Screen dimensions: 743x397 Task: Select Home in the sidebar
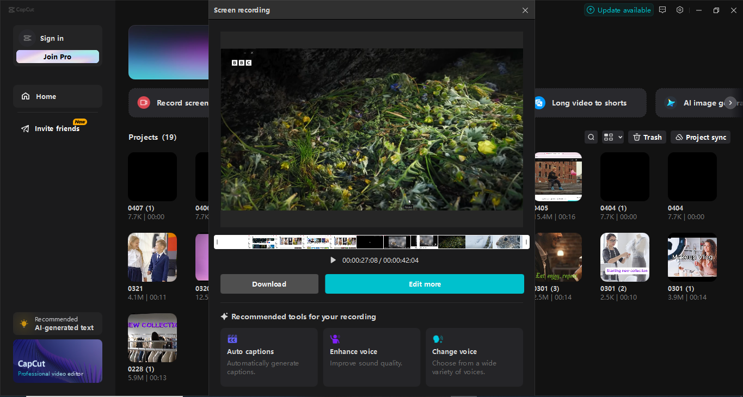point(57,96)
